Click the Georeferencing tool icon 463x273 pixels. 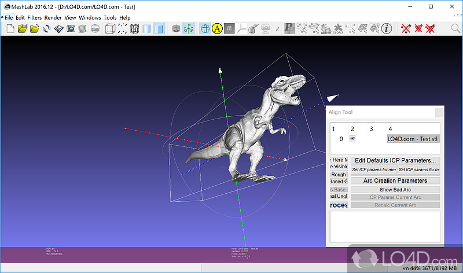click(332, 28)
